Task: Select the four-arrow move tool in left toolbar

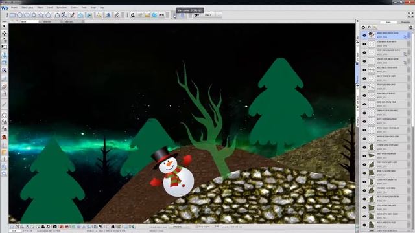Action: (5, 33)
